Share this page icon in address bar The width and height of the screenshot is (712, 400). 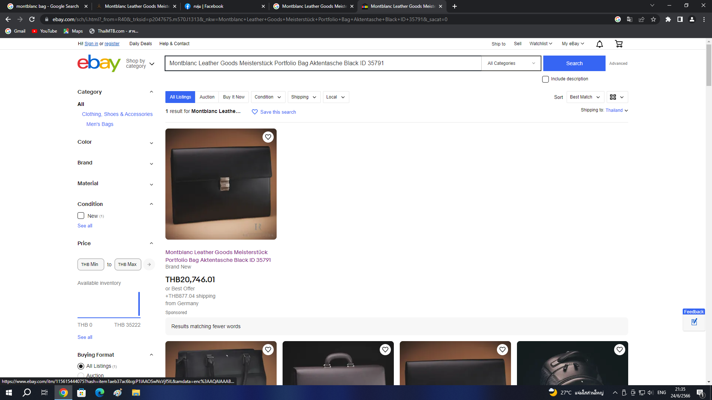(x=642, y=19)
